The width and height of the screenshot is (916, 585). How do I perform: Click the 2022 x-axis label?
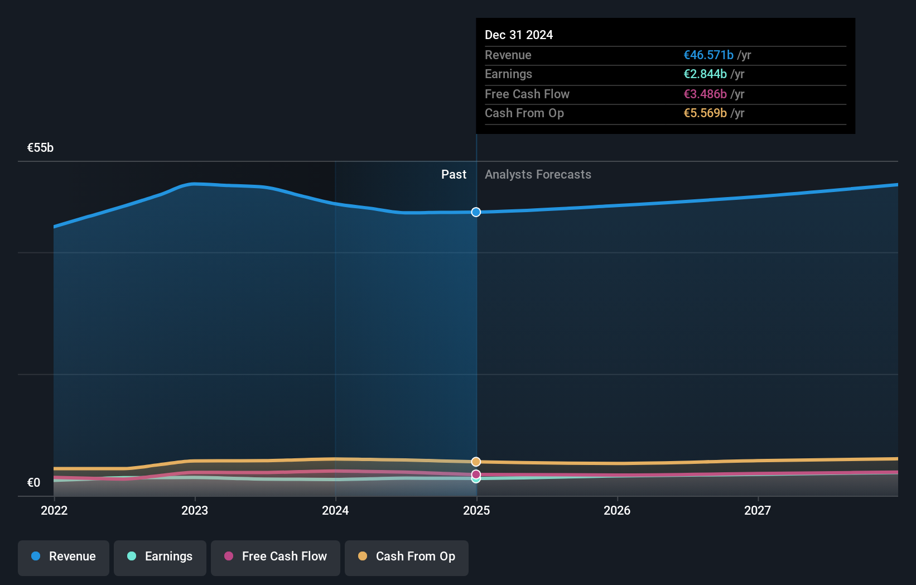click(54, 510)
